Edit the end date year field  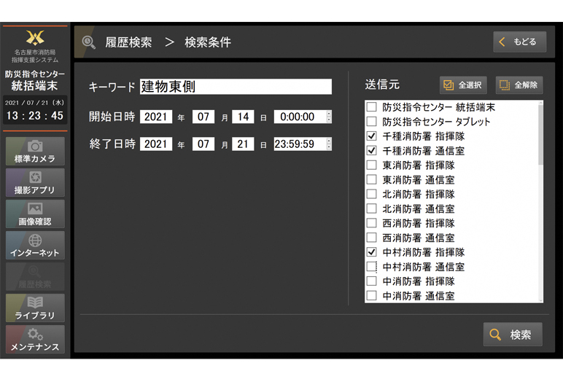pyautogui.click(x=156, y=144)
